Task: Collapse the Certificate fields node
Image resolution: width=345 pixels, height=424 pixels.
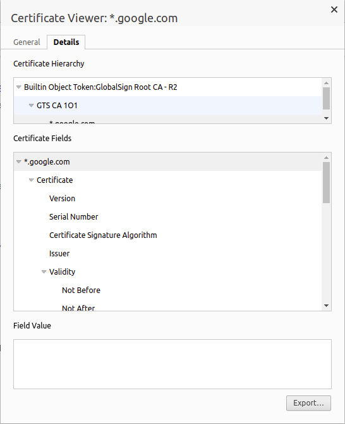Action: [32, 180]
